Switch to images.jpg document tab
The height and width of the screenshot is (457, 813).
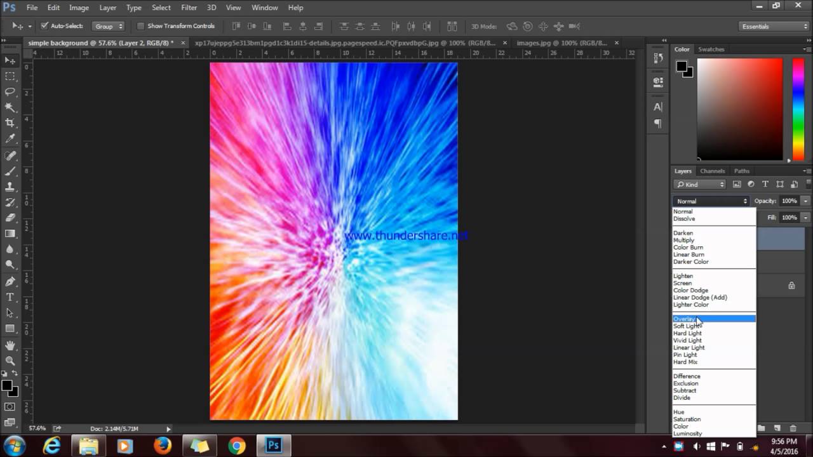561,43
